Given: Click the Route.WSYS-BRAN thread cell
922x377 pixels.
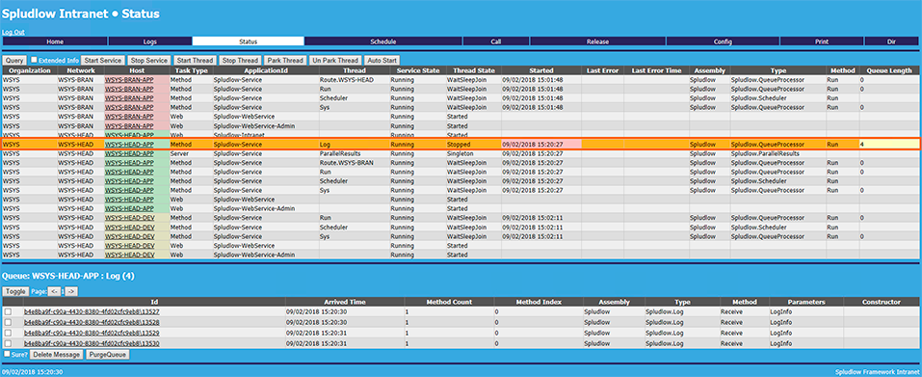Looking at the screenshot, I should [x=354, y=163].
